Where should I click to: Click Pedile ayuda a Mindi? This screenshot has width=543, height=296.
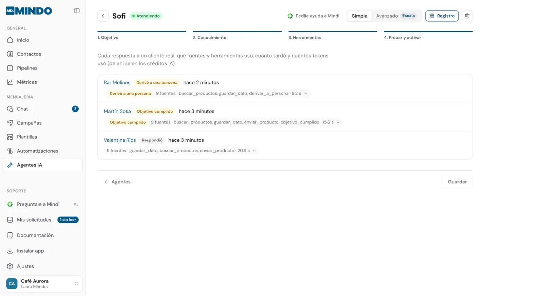pyautogui.click(x=313, y=16)
